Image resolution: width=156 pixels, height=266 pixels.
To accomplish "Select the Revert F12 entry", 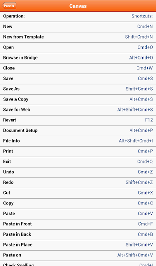I will tap(78, 120).
